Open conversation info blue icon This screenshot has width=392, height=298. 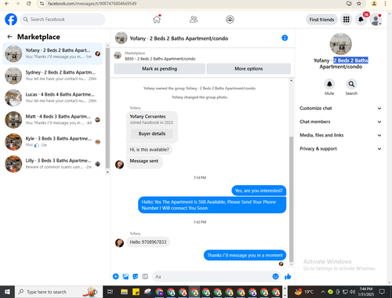[x=285, y=38]
